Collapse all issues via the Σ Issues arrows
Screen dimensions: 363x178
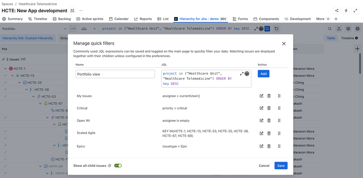click(4, 60)
